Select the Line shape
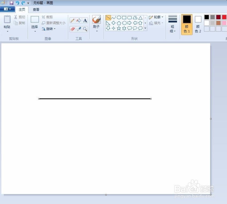 108,18
